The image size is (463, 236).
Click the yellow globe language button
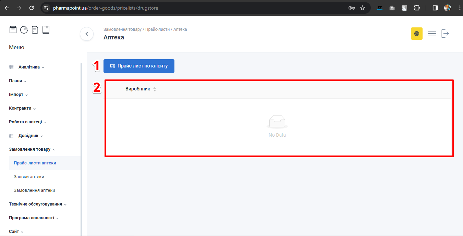click(x=416, y=34)
